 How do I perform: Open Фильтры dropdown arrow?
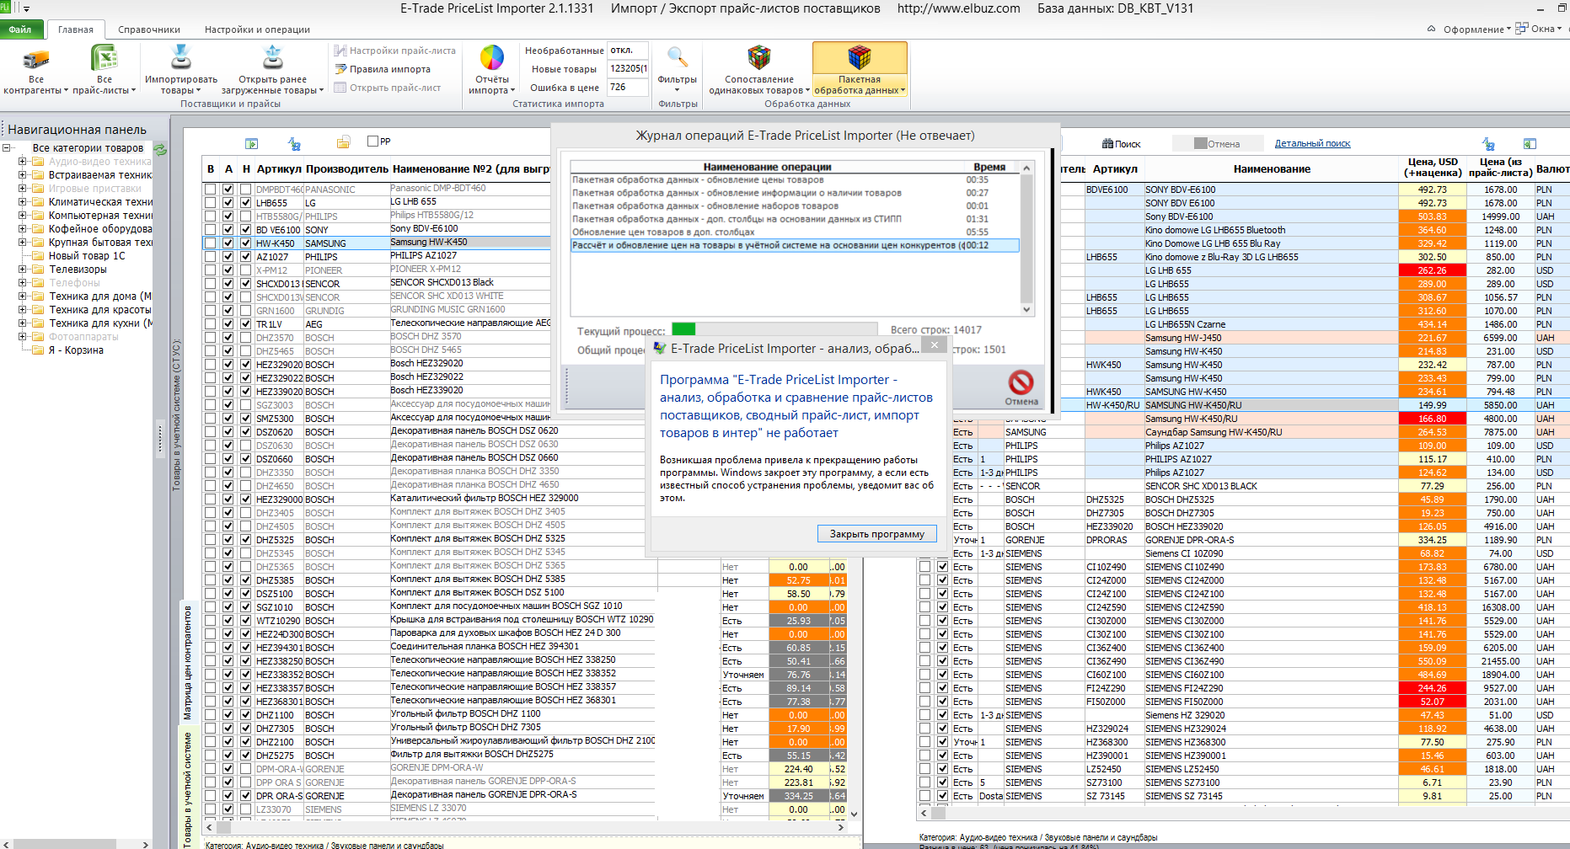(x=677, y=90)
